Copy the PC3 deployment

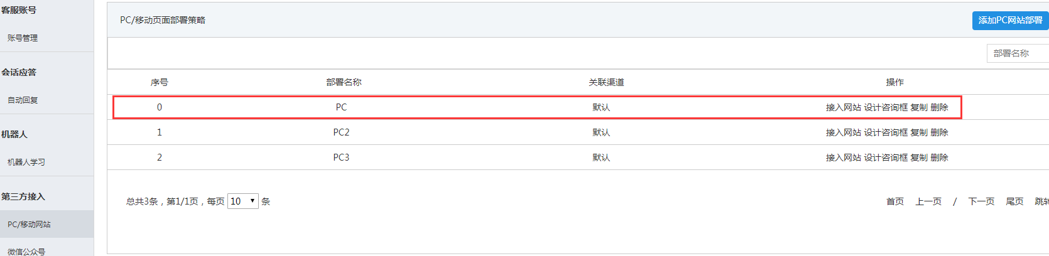tap(919, 157)
